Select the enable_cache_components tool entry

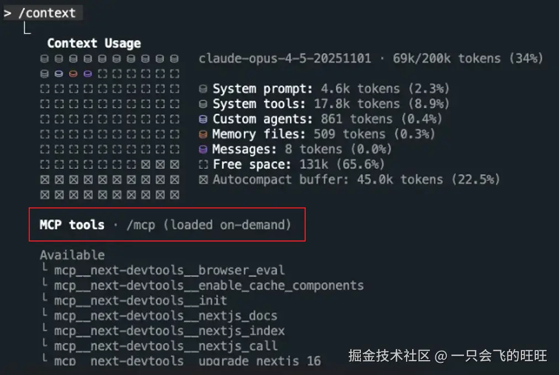[x=209, y=286]
